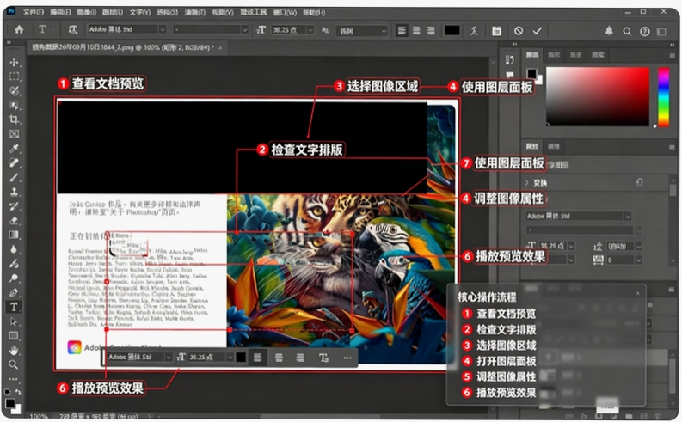This screenshot has height=422, width=682.
Task: Select the Brush tool
Action: pos(14,177)
